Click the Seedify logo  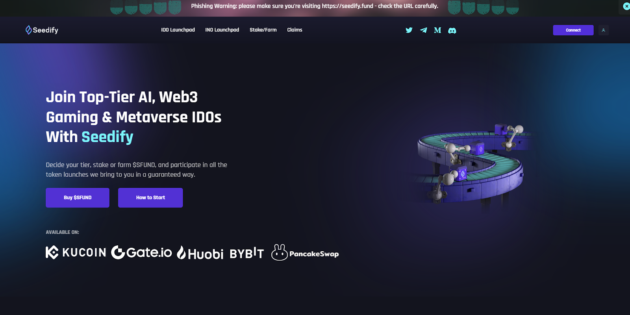(x=42, y=30)
